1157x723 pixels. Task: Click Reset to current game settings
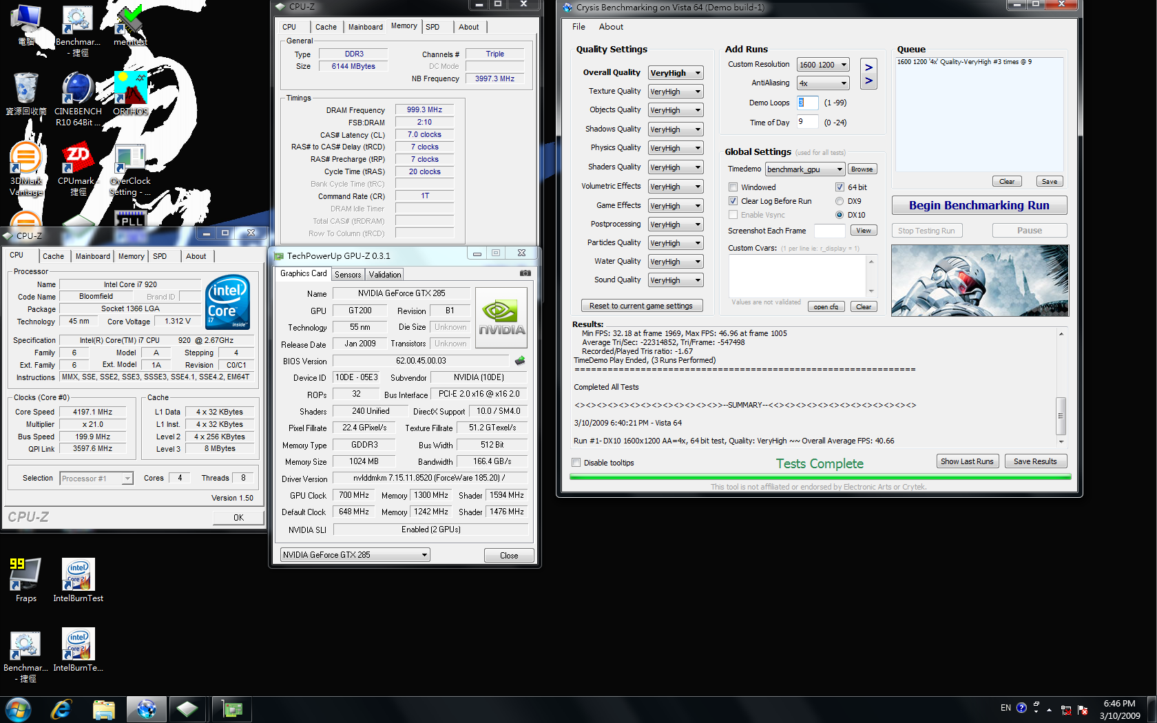(x=641, y=306)
